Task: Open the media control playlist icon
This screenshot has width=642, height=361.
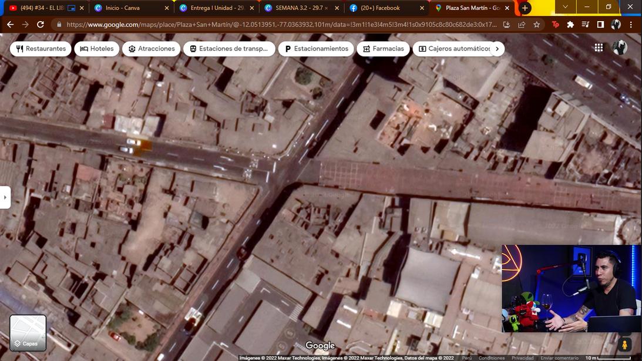Action: (x=586, y=25)
